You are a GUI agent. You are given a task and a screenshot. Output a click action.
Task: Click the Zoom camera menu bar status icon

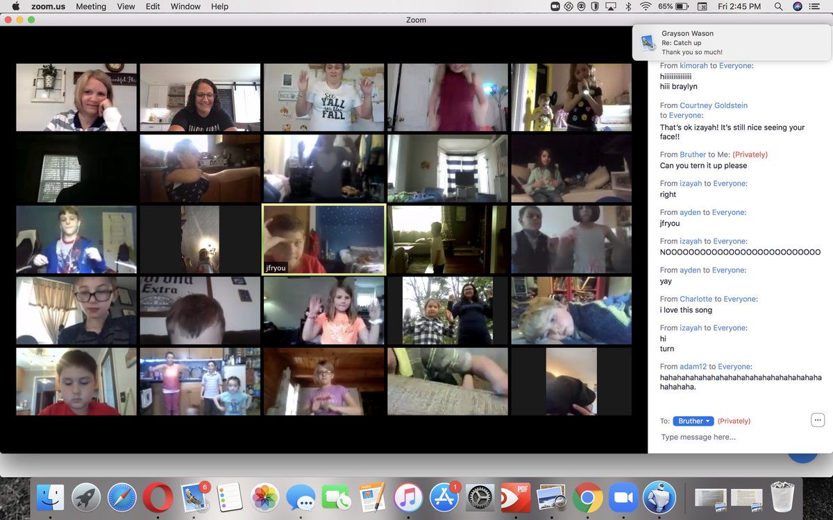pyautogui.click(x=555, y=6)
